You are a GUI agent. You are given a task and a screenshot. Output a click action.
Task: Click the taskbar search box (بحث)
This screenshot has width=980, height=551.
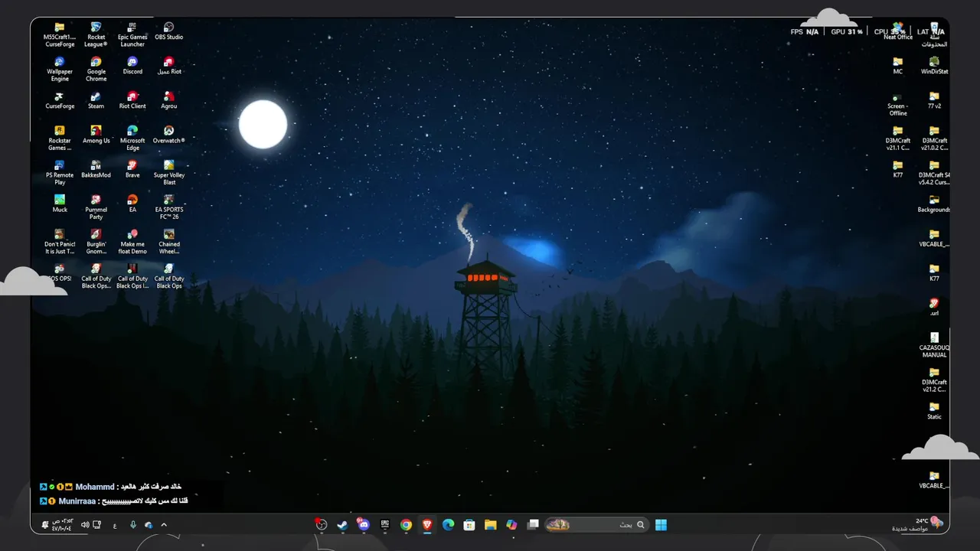[x=599, y=524]
